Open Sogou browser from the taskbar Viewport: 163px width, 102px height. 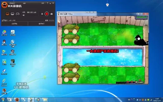tap(24, 100)
